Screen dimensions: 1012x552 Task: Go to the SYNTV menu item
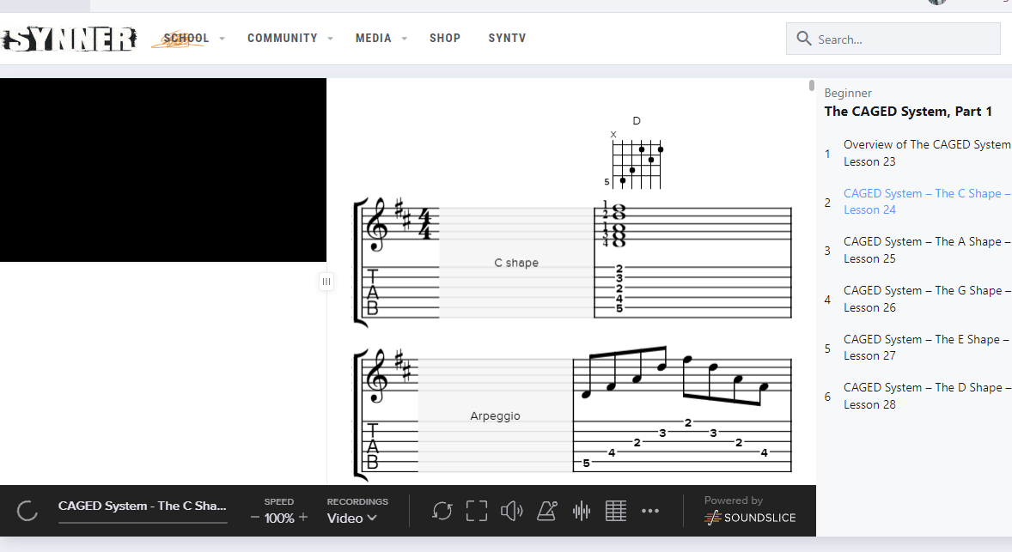[507, 39]
